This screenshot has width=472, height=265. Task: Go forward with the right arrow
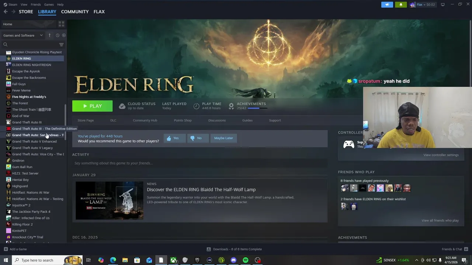click(x=13, y=12)
